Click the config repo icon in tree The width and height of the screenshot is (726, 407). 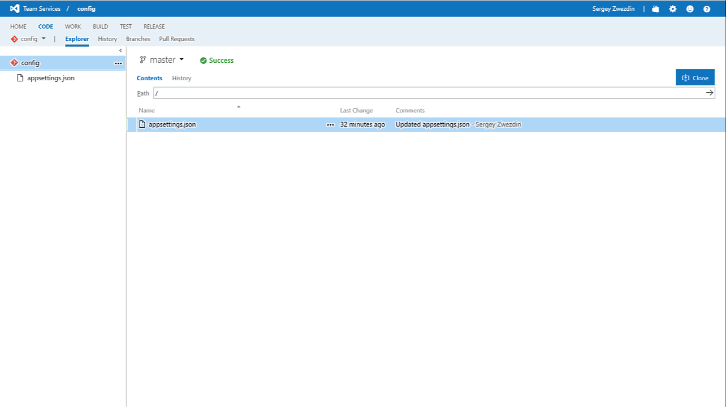coord(14,63)
